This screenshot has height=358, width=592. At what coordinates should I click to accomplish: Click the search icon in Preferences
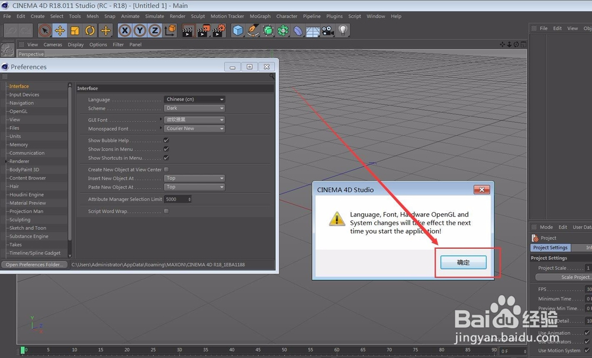click(x=272, y=76)
